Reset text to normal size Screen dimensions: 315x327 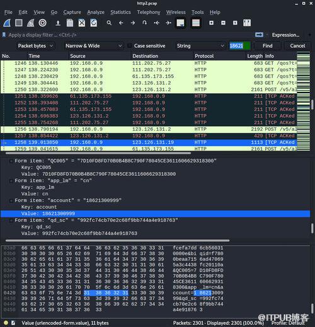point(235,23)
